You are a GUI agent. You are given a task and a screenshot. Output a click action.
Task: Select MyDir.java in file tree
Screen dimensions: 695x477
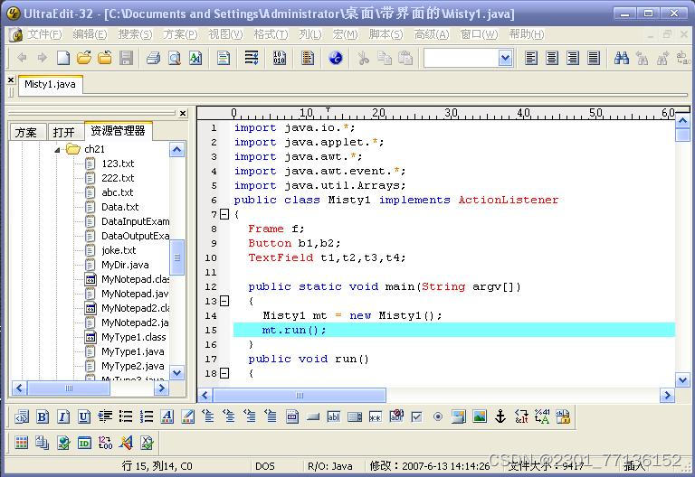coord(125,265)
